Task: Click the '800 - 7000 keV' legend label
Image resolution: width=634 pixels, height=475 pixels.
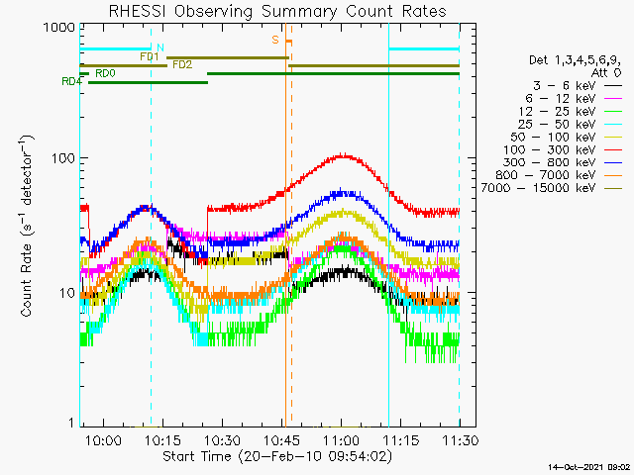Action: click(546, 175)
